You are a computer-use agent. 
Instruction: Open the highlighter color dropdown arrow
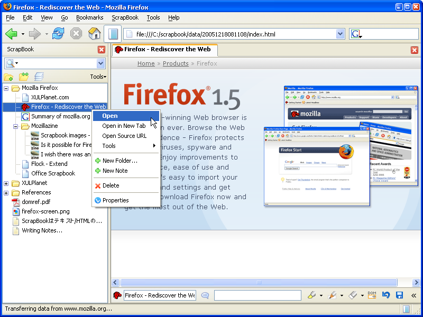tap(321, 296)
